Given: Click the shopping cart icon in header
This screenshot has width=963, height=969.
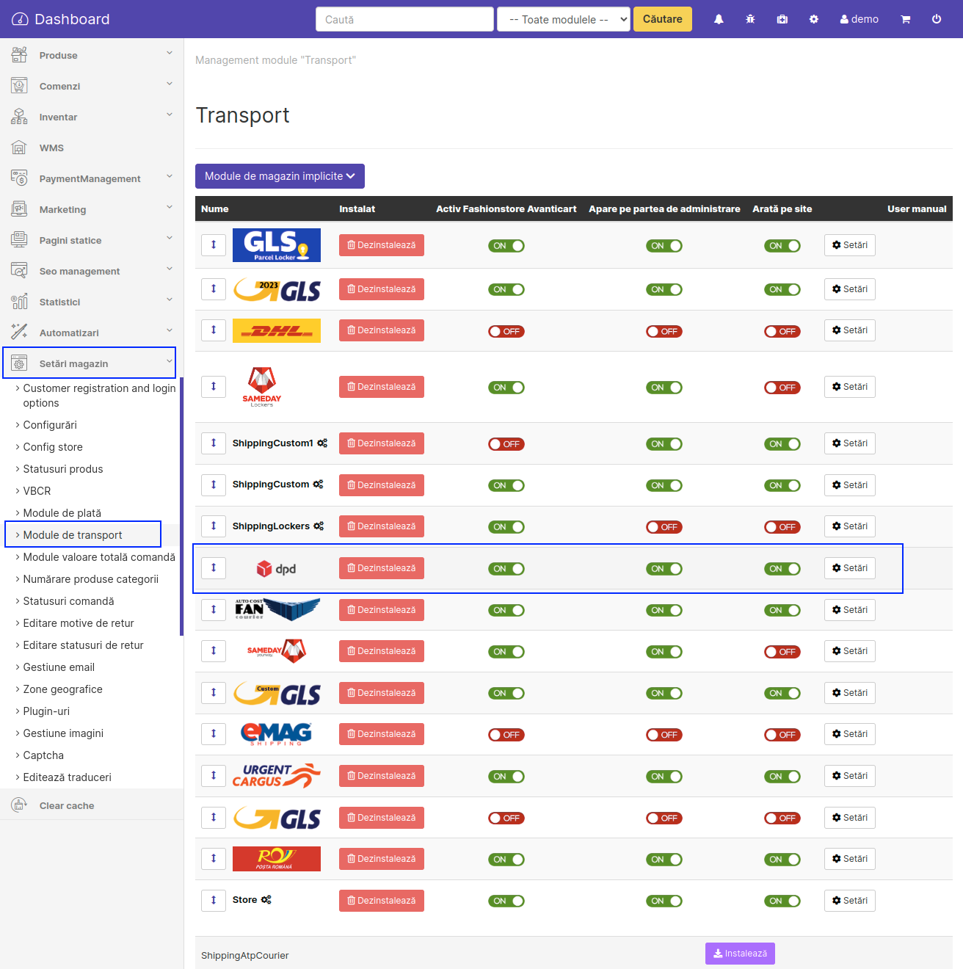Looking at the screenshot, I should 906,19.
